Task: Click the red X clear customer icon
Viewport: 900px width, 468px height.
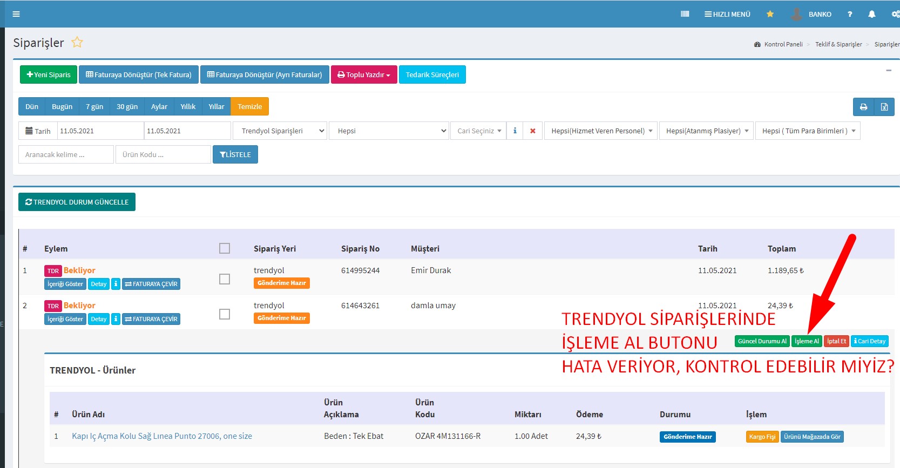Action: point(533,131)
